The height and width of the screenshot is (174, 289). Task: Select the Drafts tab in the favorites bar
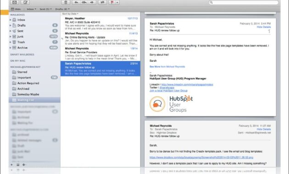(62, 9)
